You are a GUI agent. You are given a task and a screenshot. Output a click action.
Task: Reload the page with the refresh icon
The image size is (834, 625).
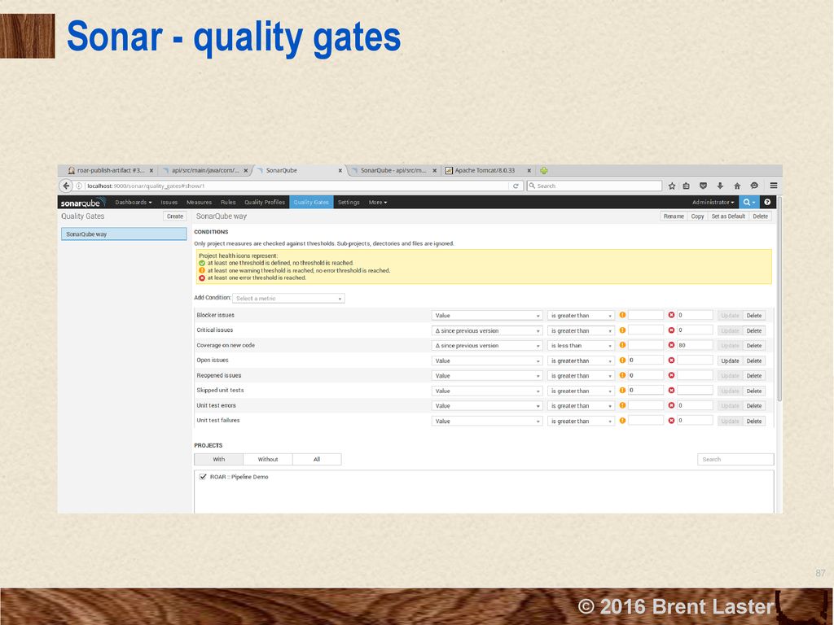515,186
